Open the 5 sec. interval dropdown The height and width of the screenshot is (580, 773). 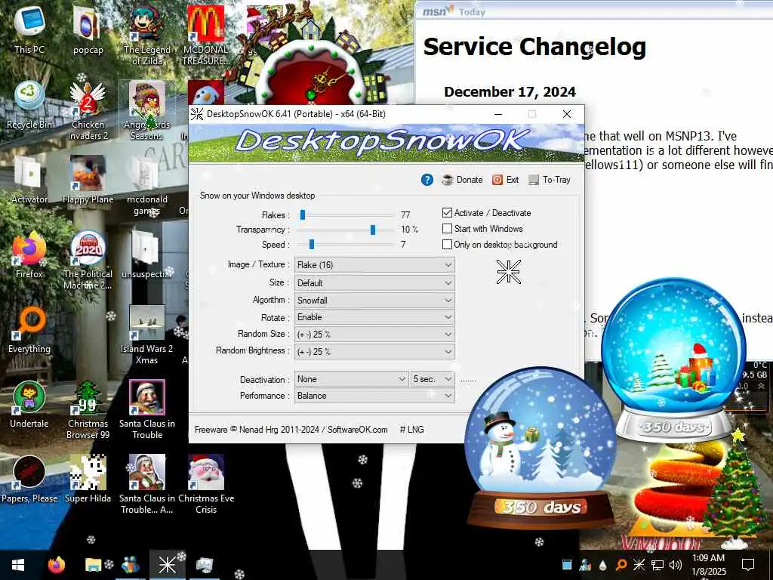pos(433,379)
